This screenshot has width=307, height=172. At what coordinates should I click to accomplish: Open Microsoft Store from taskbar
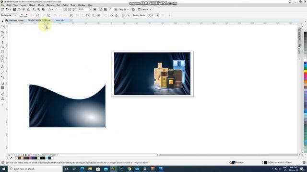(x=98, y=169)
